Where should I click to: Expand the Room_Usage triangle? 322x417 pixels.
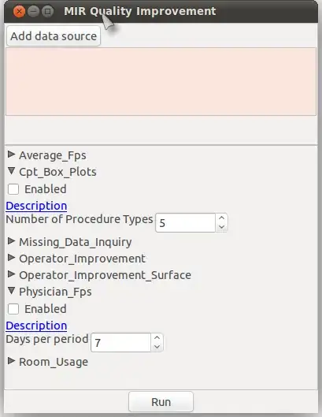pos(11,361)
